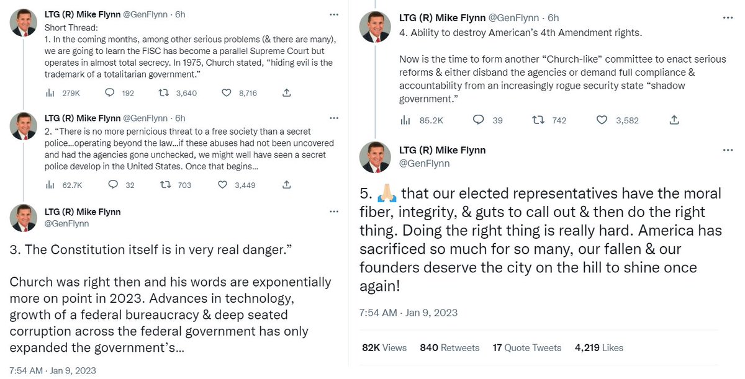Share the first tweet about FISC
The image size is (745, 379).
tap(286, 93)
